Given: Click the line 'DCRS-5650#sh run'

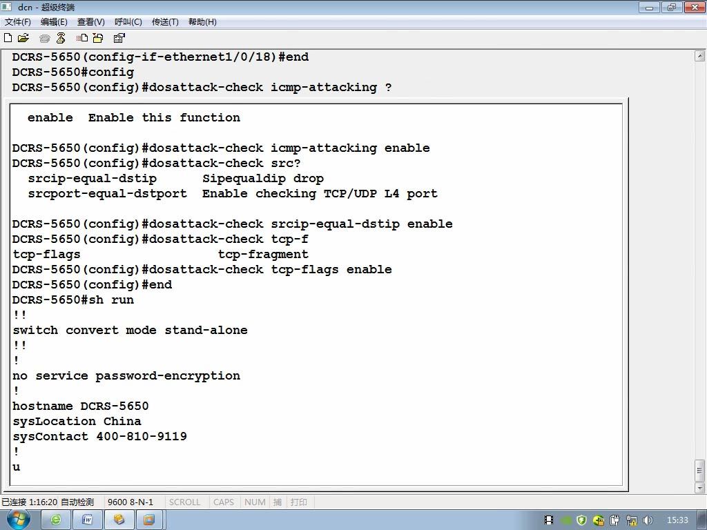Looking at the screenshot, I should [73, 300].
